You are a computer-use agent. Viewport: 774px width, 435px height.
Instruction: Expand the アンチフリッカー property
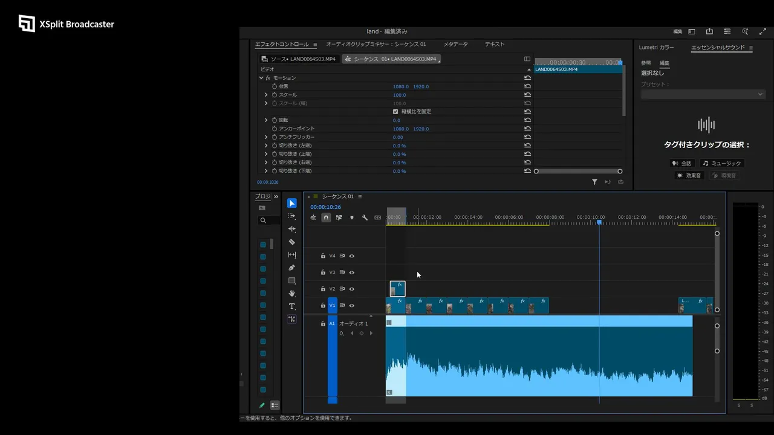(266, 137)
